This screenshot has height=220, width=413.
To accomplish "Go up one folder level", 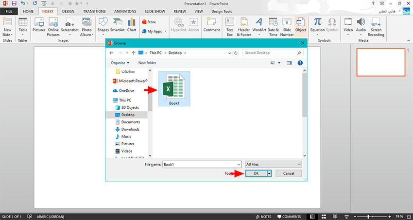I will tap(134, 53).
